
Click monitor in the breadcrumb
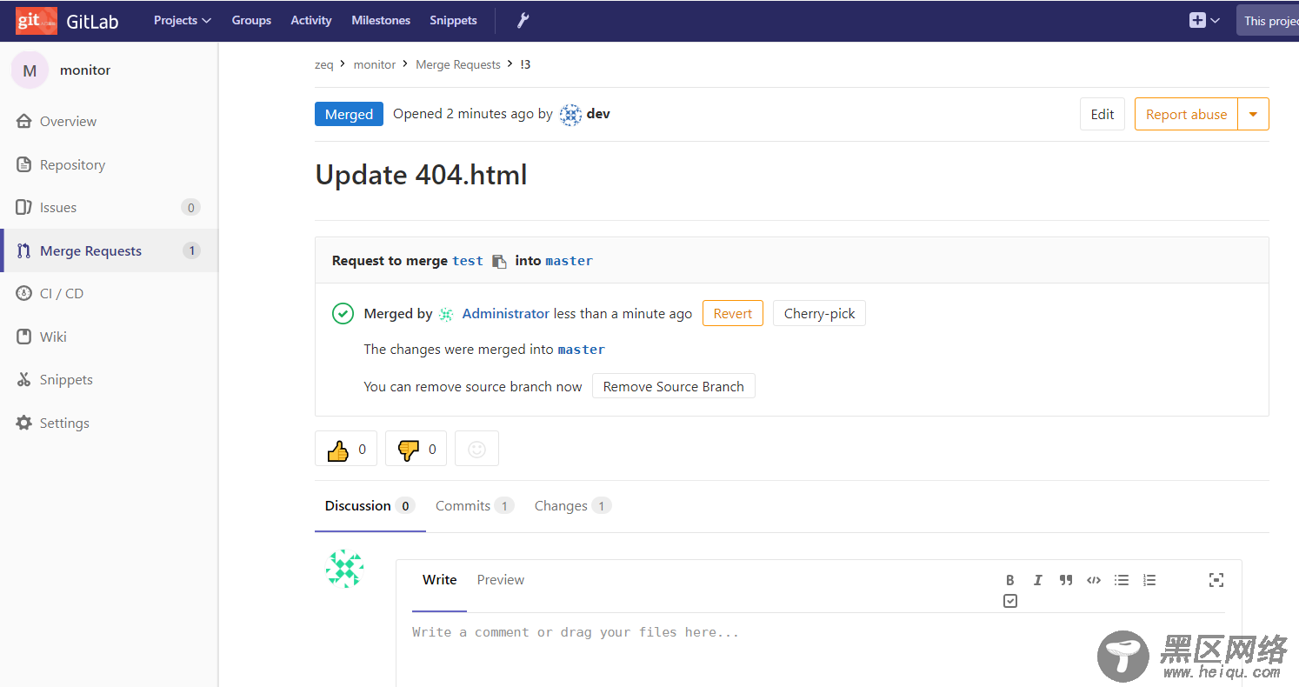pyautogui.click(x=375, y=64)
